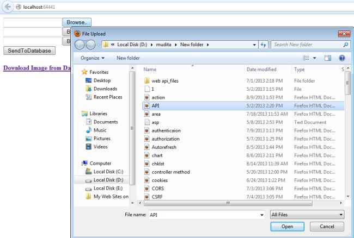The width and height of the screenshot is (354, 238).
Task: Click the Cancel button
Action: (327, 227)
